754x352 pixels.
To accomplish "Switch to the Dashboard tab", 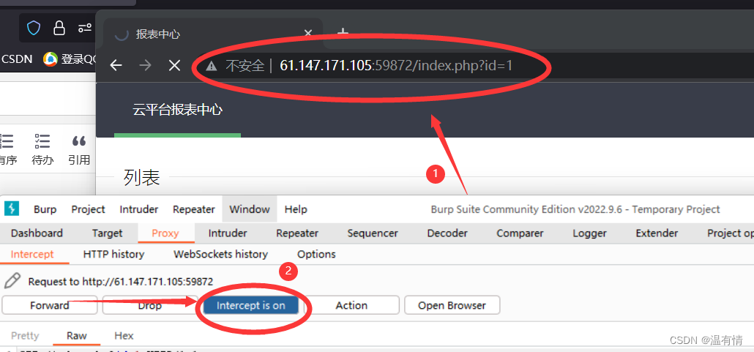I will tap(37, 233).
